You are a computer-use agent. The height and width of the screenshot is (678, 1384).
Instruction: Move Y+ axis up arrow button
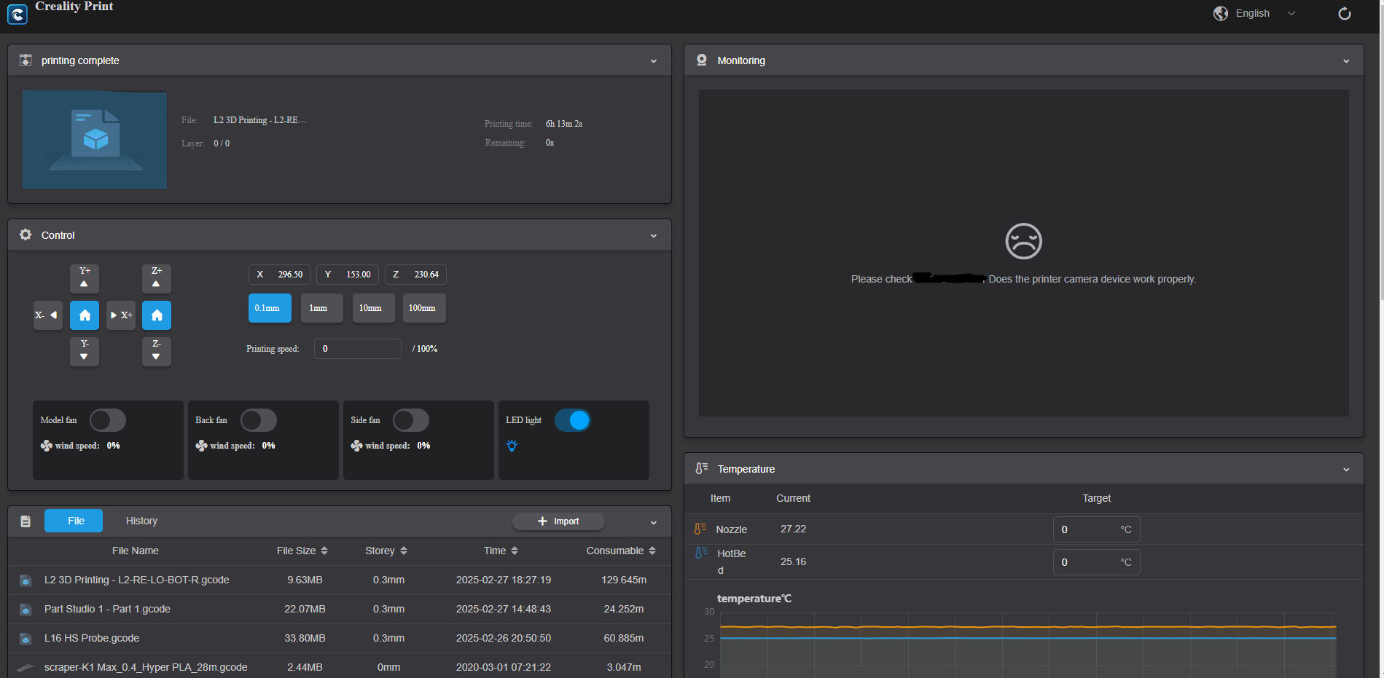coord(85,278)
